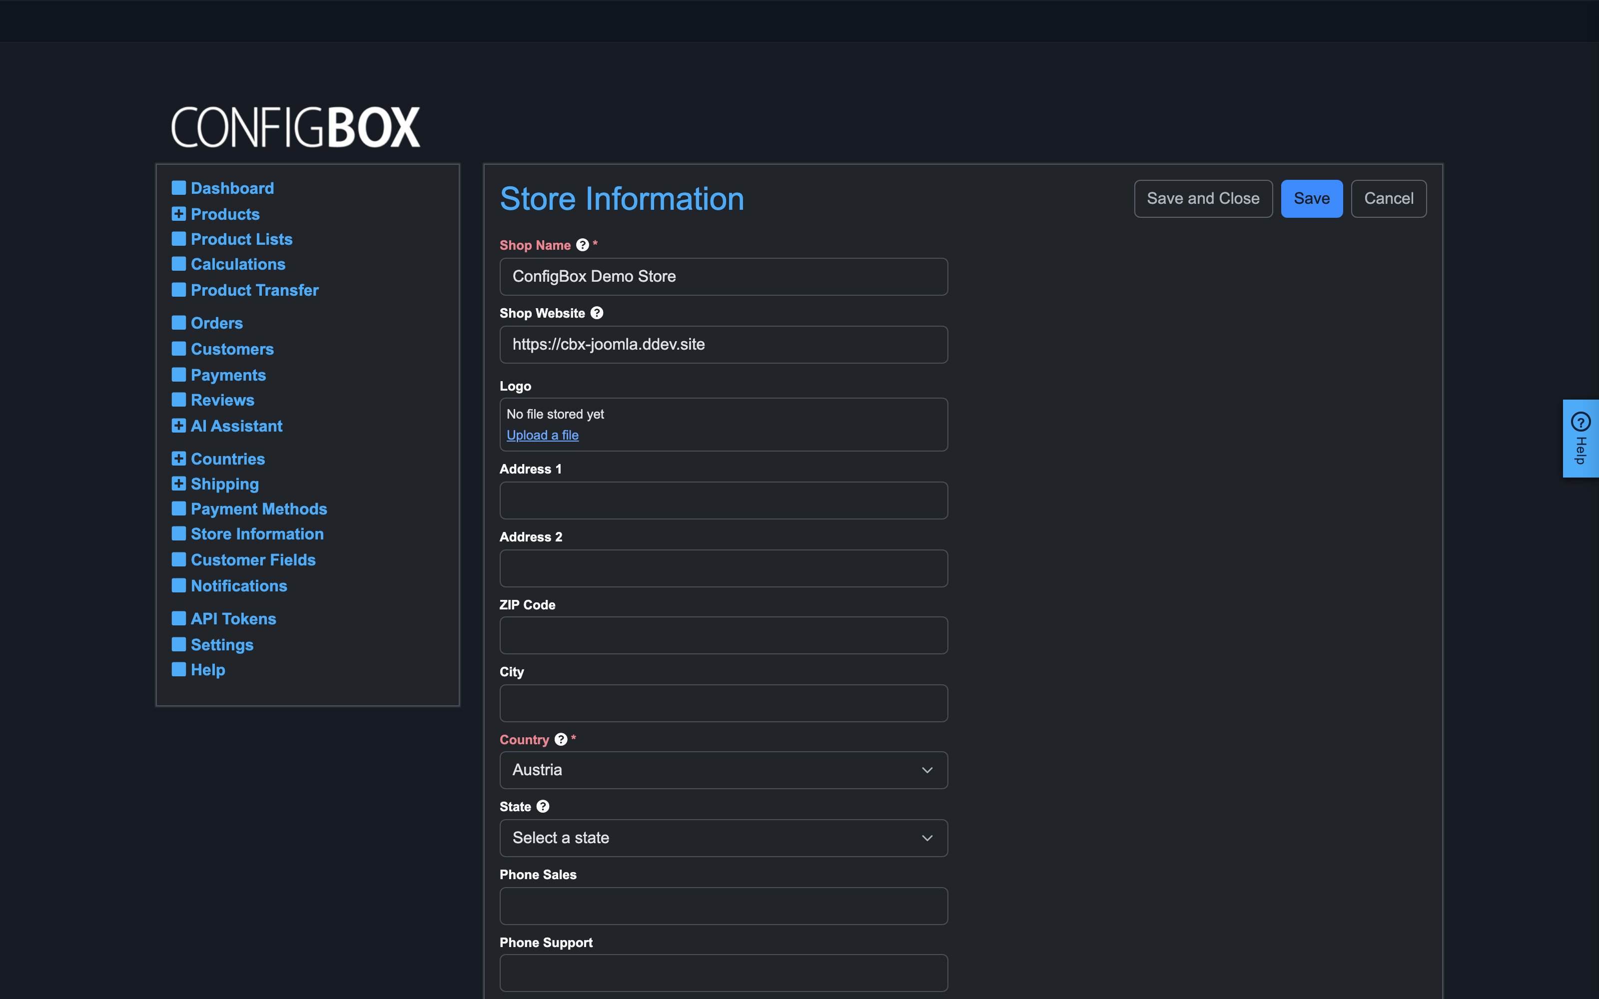Click the square icon beside Orders

(x=178, y=323)
